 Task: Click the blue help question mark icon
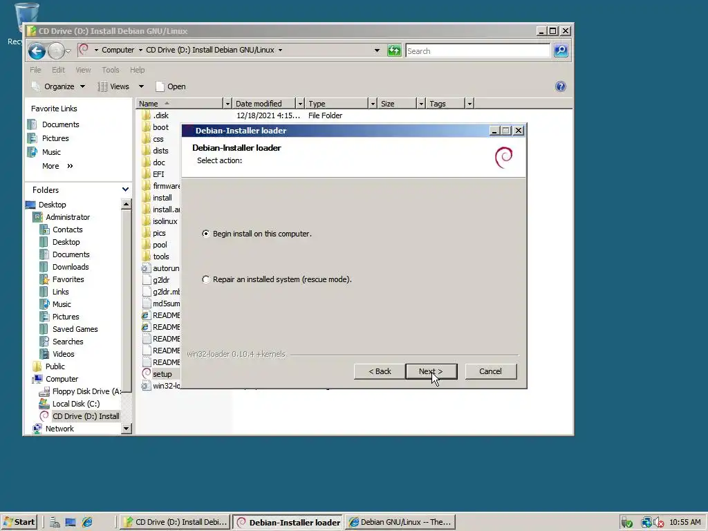[560, 86]
